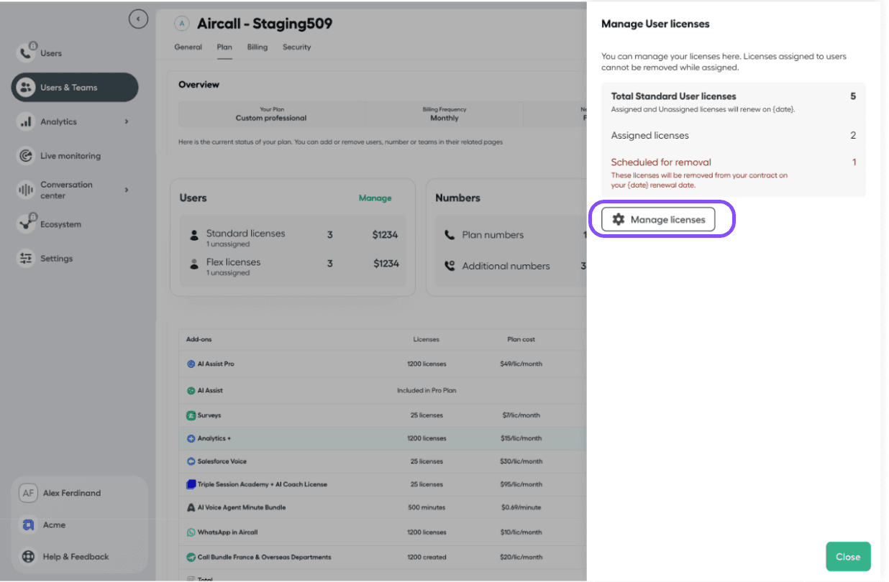
Task: Switch to the General tab
Action: [188, 47]
